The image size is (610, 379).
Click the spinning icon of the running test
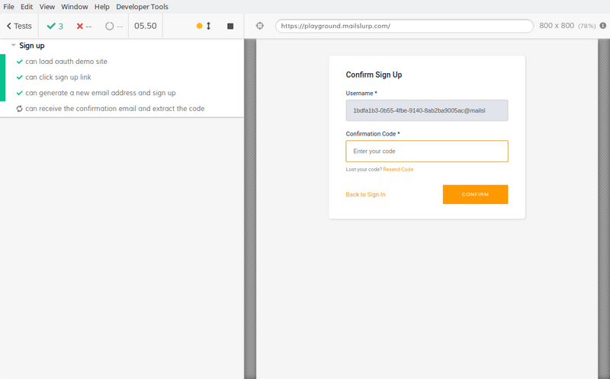[19, 109]
